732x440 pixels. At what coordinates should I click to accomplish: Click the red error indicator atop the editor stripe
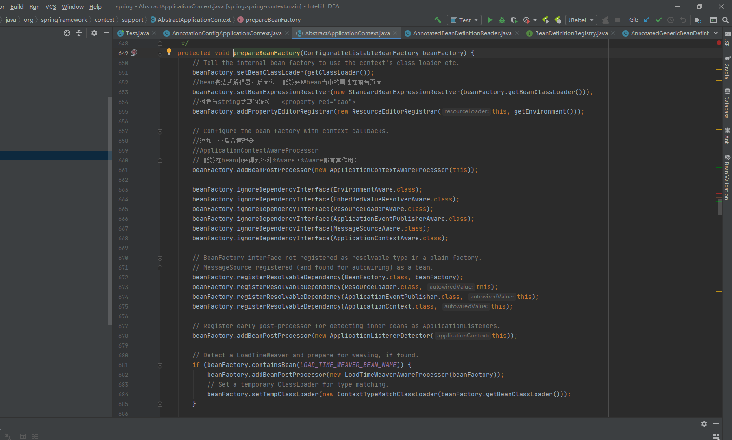(719, 43)
